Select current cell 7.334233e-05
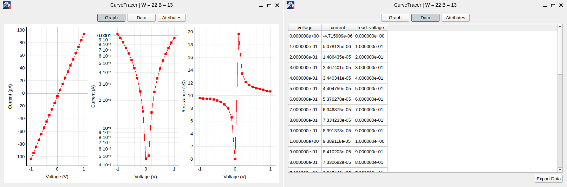Image resolution: width=567 pixels, height=187 pixels. (x=338, y=120)
